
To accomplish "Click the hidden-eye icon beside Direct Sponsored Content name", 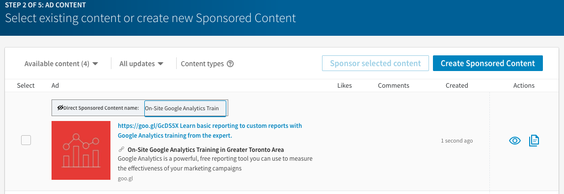I will click(60, 108).
